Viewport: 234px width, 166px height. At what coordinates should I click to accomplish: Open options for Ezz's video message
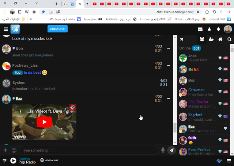click(168, 99)
